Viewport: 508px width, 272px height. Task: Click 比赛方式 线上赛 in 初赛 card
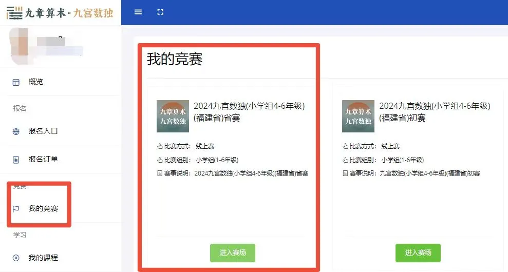pyautogui.click(x=371, y=146)
